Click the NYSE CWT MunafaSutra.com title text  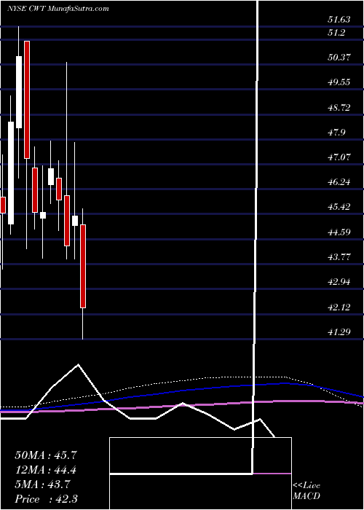coord(58,9)
